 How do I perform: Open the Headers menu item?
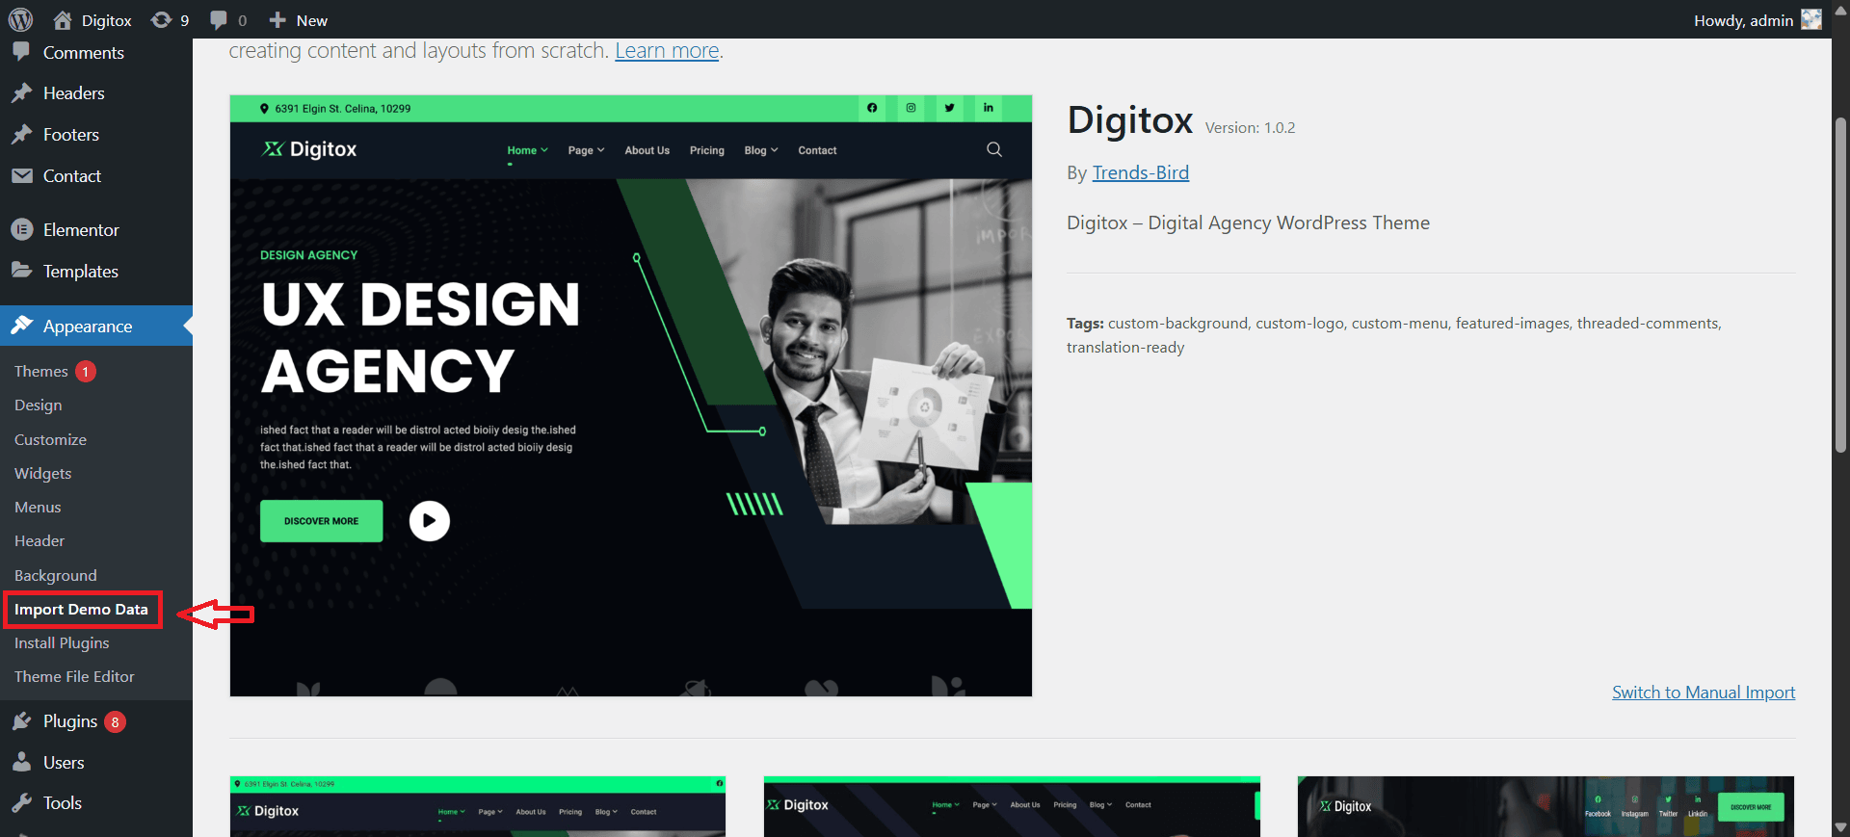click(x=96, y=93)
